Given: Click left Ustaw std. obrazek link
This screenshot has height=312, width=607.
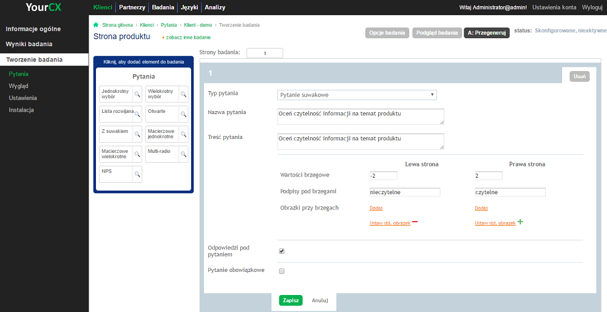Looking at the screenshot, I should click(390, 224).
